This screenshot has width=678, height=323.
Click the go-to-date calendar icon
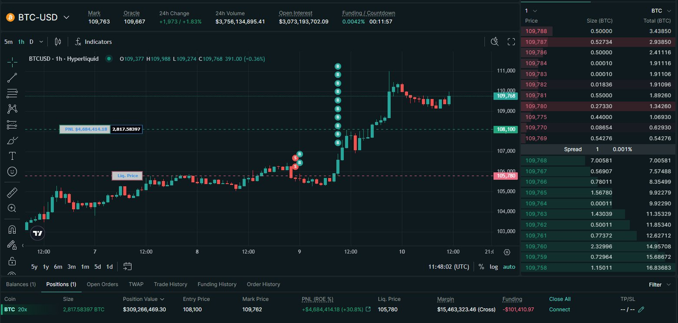pyautogui.click(x=128, y=266)
